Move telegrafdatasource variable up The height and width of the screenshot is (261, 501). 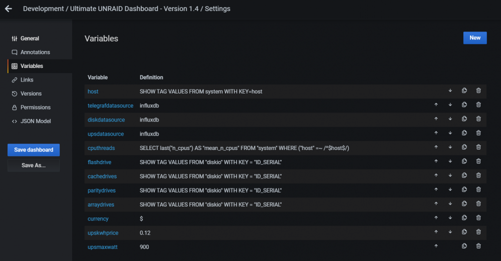point(436,104)
